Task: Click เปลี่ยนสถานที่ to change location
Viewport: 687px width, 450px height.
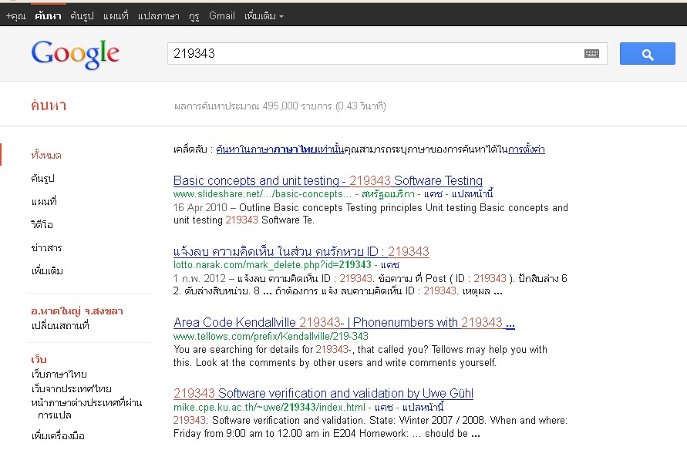Action: pyautogui.click(x=60, y=326)
